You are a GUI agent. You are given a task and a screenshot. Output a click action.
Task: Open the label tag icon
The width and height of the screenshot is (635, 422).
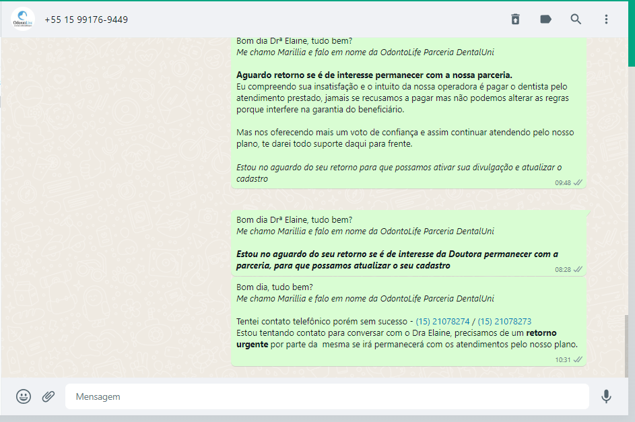point(545,20)
